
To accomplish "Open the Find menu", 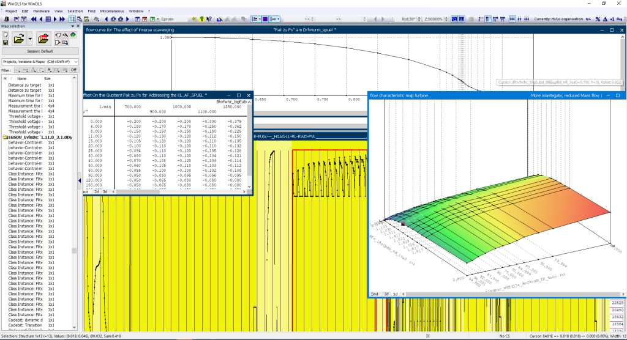I will (x=92, y=11).
